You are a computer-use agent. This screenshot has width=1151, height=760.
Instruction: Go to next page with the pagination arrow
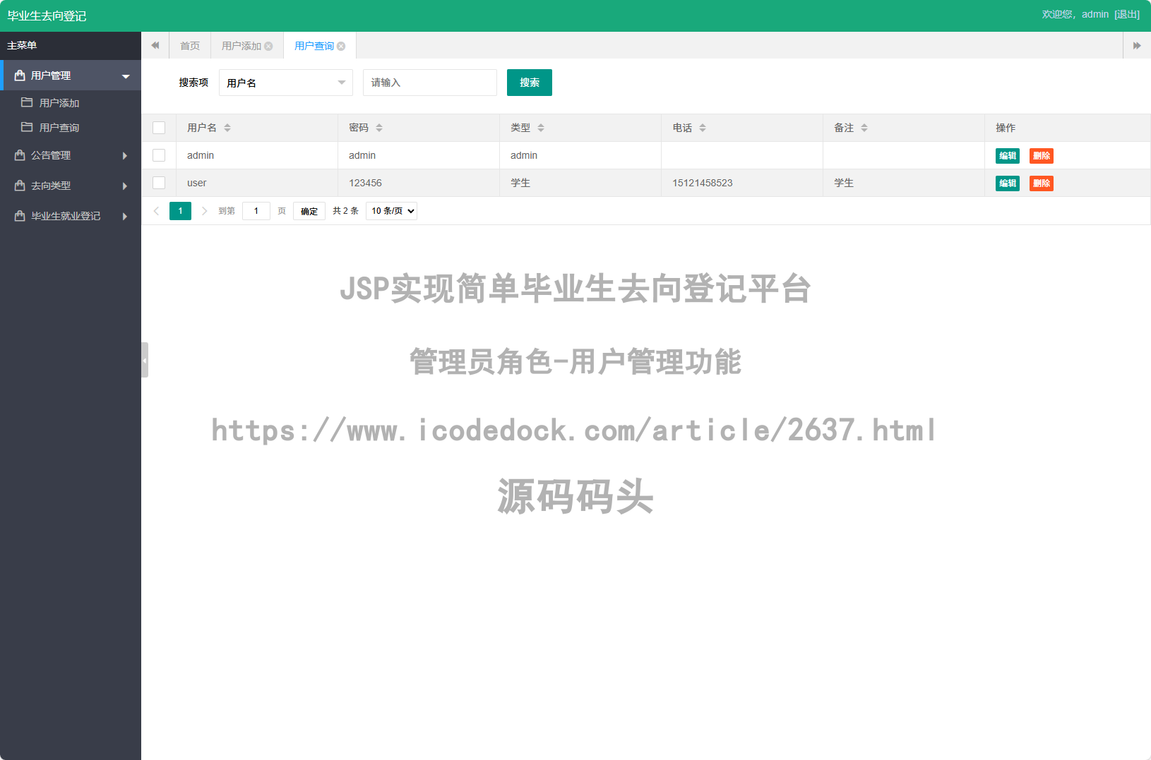[x=204, y=210]
